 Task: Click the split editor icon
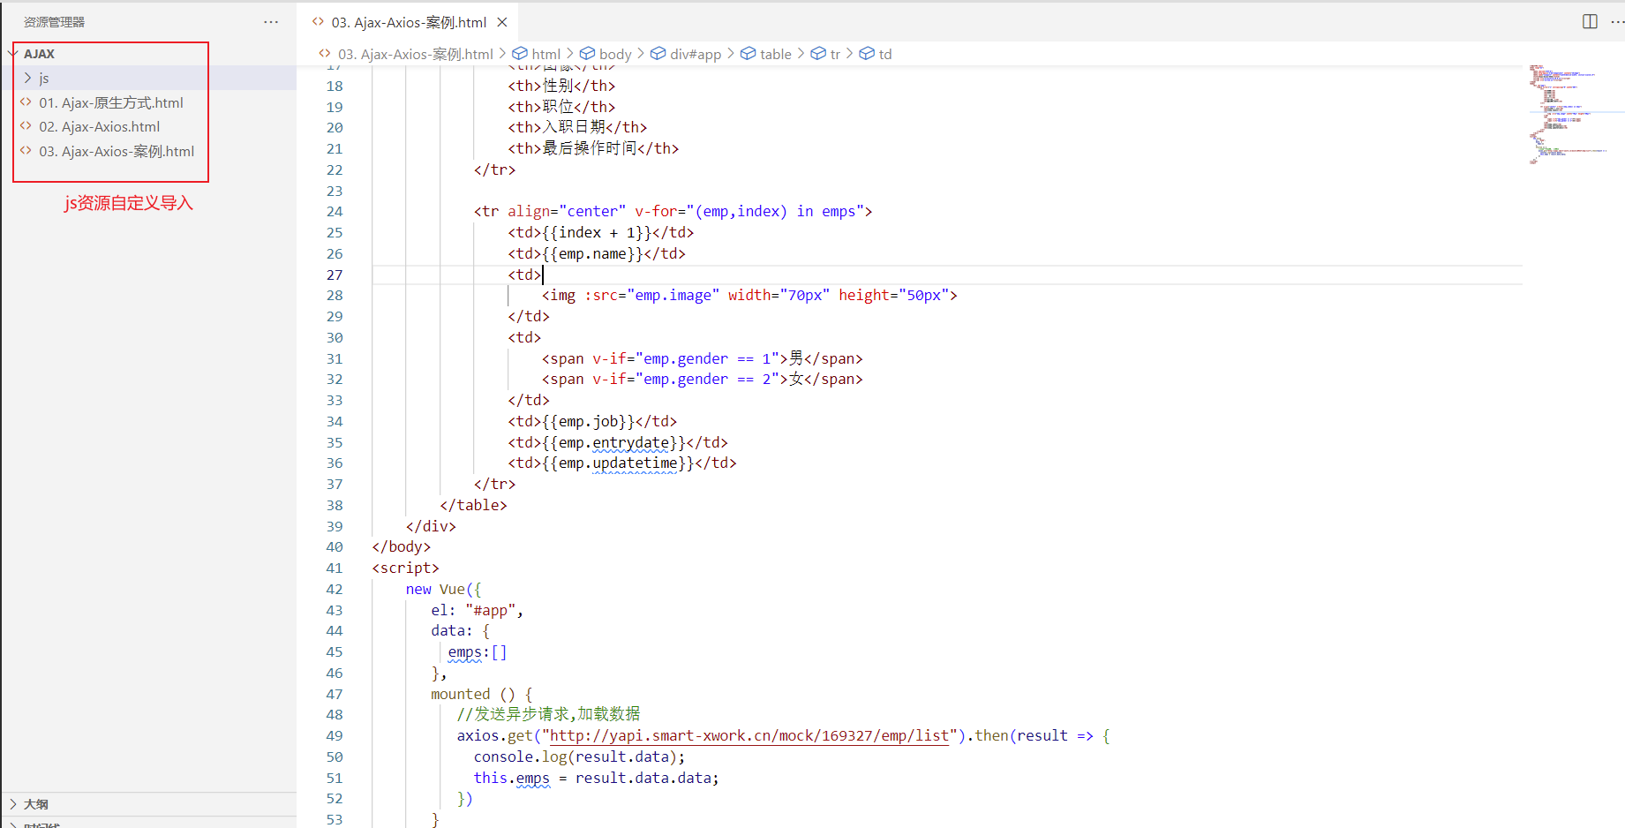coord(1590,22)
